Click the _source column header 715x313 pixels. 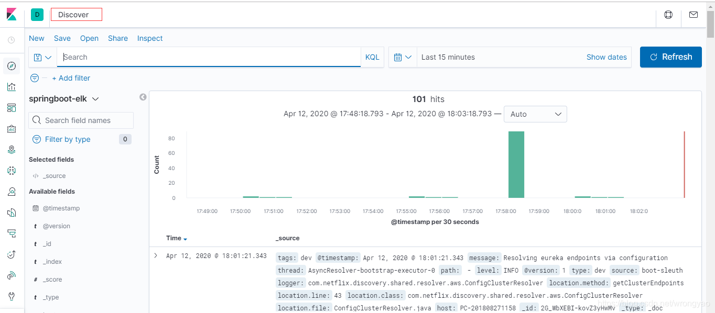coord(288,238)
